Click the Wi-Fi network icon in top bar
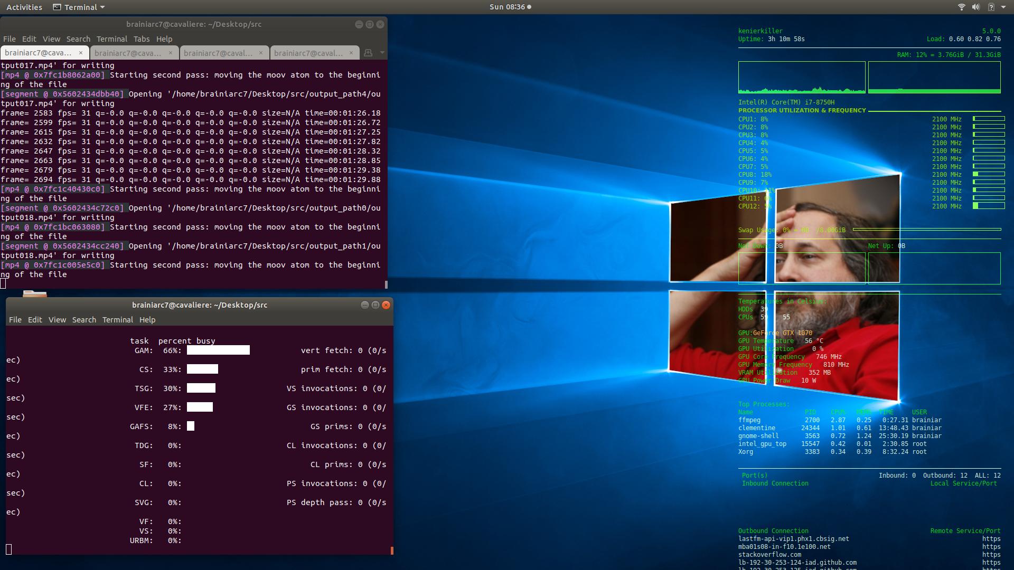The height and width of the screenshot is (570, 1014). [x=961, y=7]
